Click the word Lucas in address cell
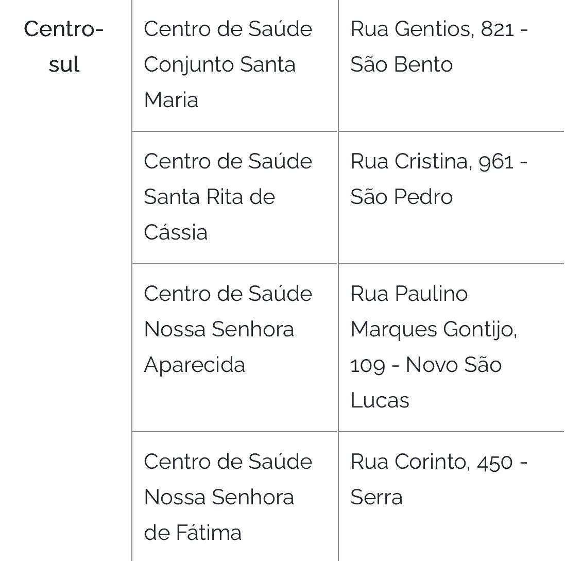Viewport: 565px width, 561px height. (x=380, y=400)
